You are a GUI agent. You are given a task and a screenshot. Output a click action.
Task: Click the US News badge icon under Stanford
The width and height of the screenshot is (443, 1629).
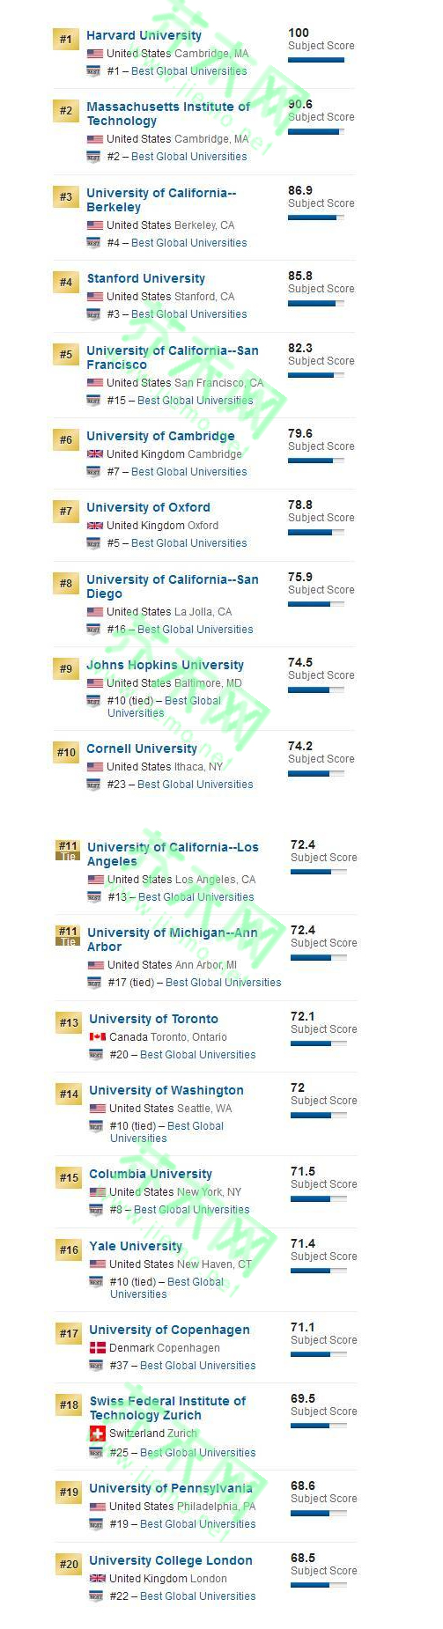click(94, 314)
